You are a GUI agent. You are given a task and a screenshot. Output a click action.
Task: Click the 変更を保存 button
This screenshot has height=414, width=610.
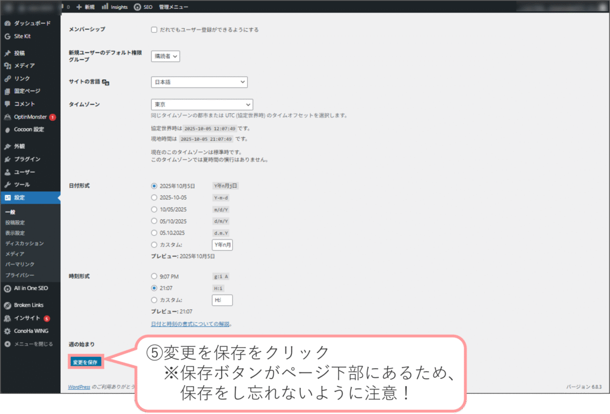pos(86,362)
